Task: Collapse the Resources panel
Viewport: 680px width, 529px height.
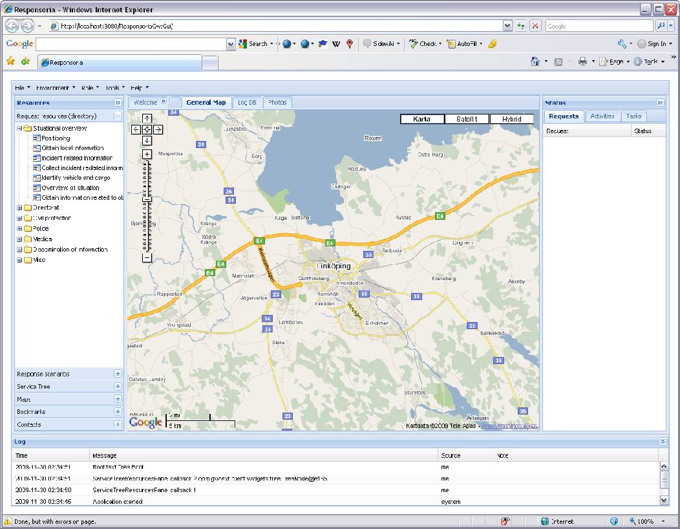Action: click(x=118, y=103)
